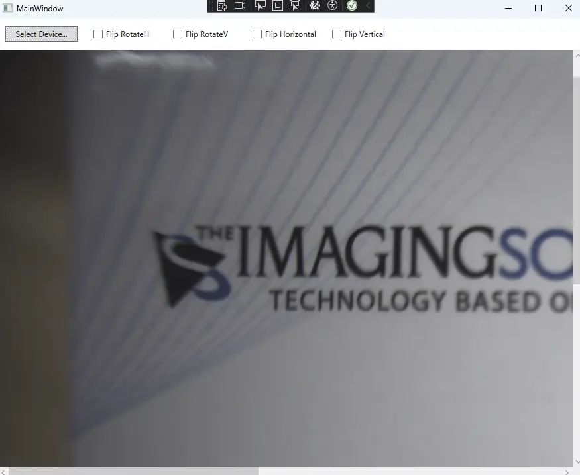
Task: Click the vertical scrollbar down arrow
Action: point(577,462)
